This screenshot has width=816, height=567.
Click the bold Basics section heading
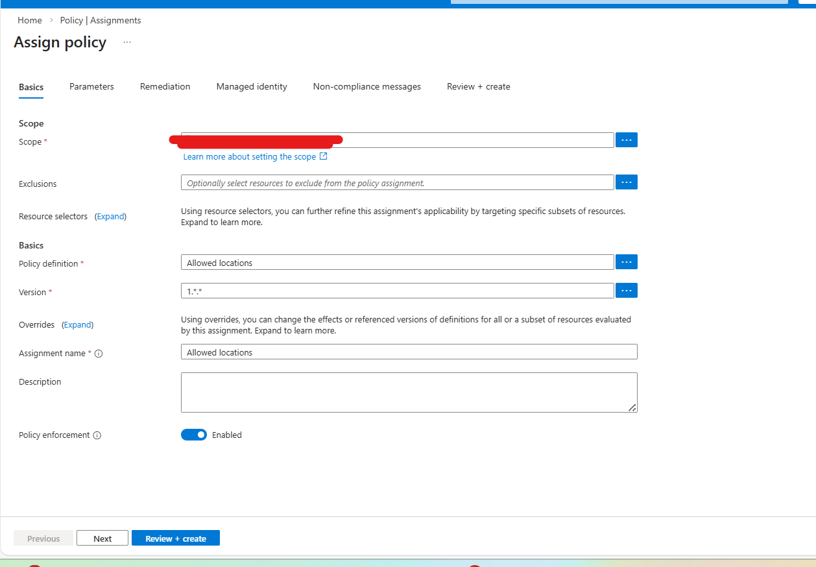(x=31, y=245)
